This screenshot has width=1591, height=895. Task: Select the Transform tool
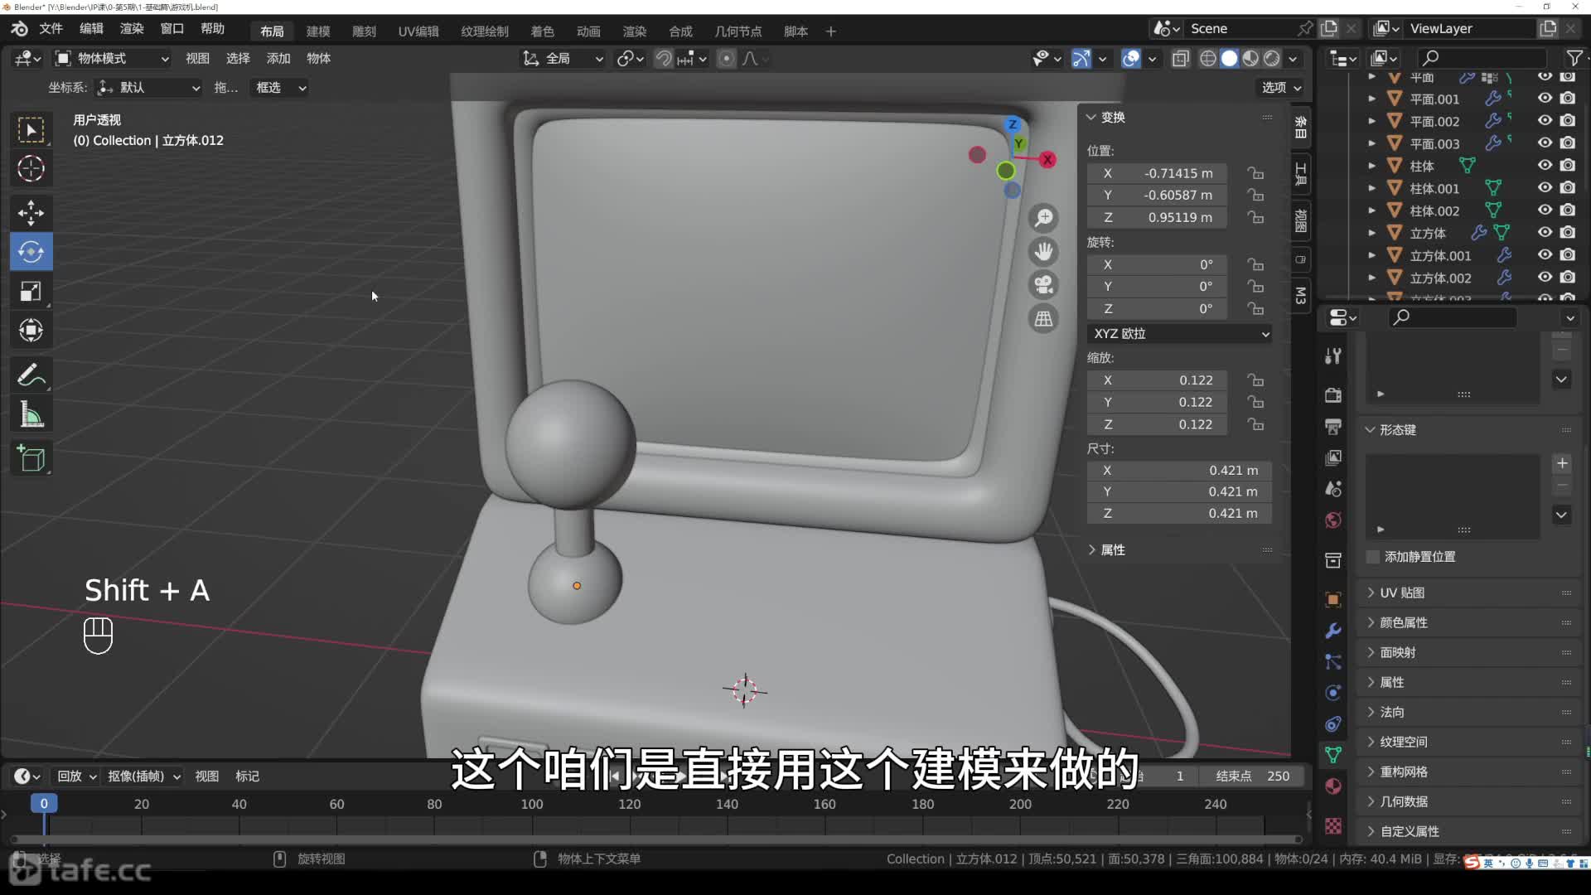[31, 330]
